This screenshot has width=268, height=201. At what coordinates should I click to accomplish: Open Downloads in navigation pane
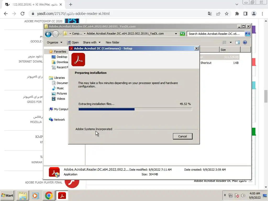(60, 62)
